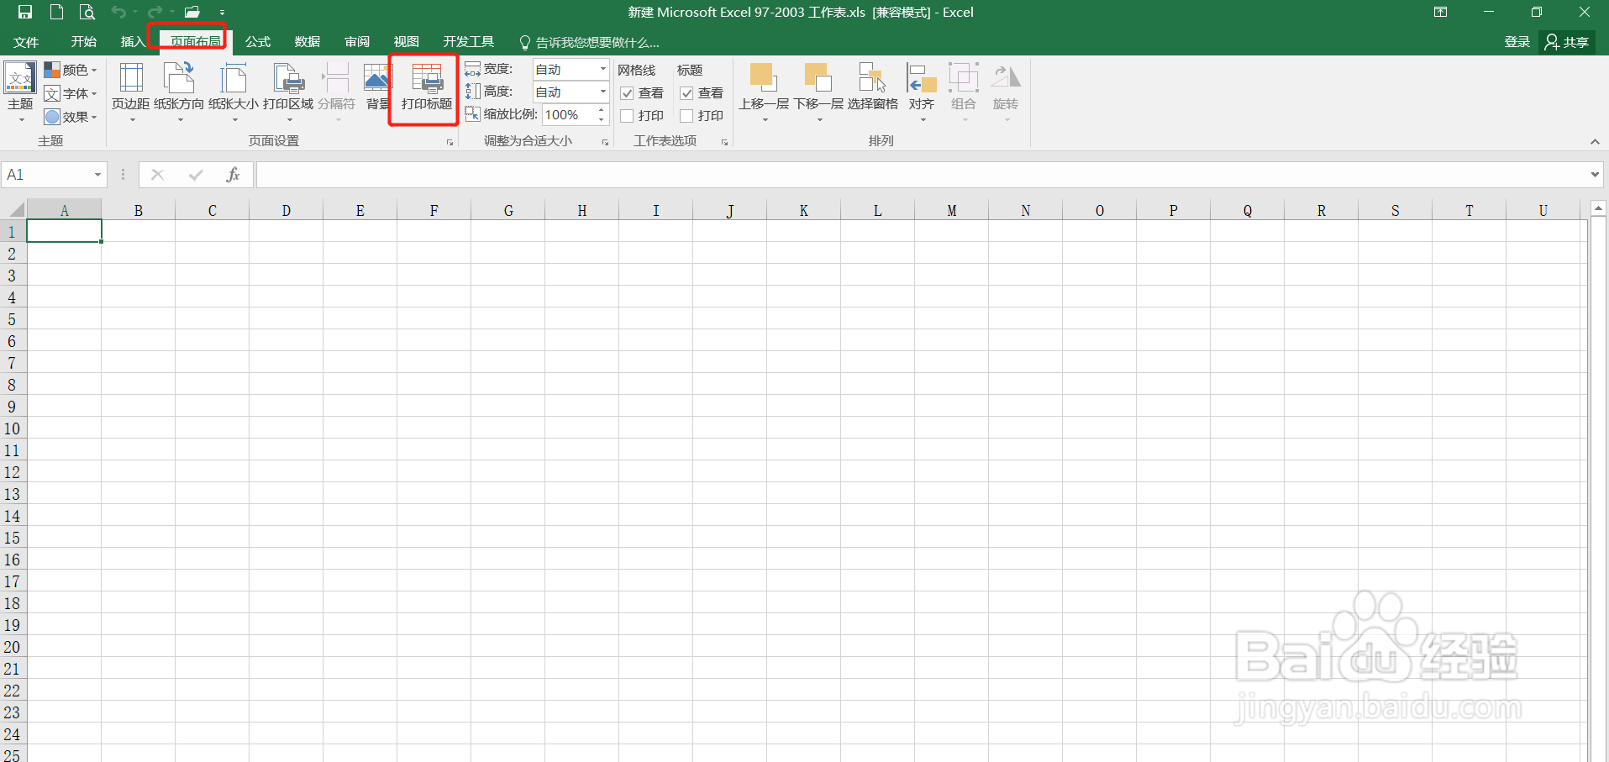This screenshot has height=762, width=1609.
Task: Click the Sign in (登录) link
Action: pos(1517,42)
